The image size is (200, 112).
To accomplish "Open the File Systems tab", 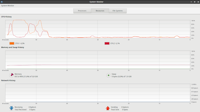I will [x=117, y=11].
